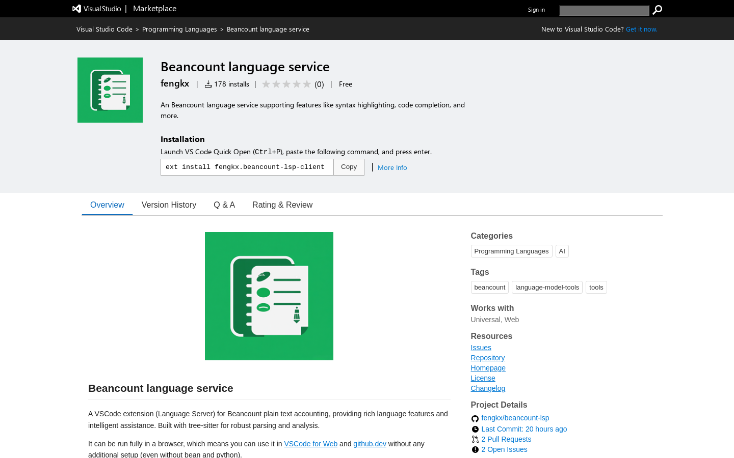The width and height of the screenshot is (734, 458).
Task: Open the github.dev link
Action: (x=370, y=444)
